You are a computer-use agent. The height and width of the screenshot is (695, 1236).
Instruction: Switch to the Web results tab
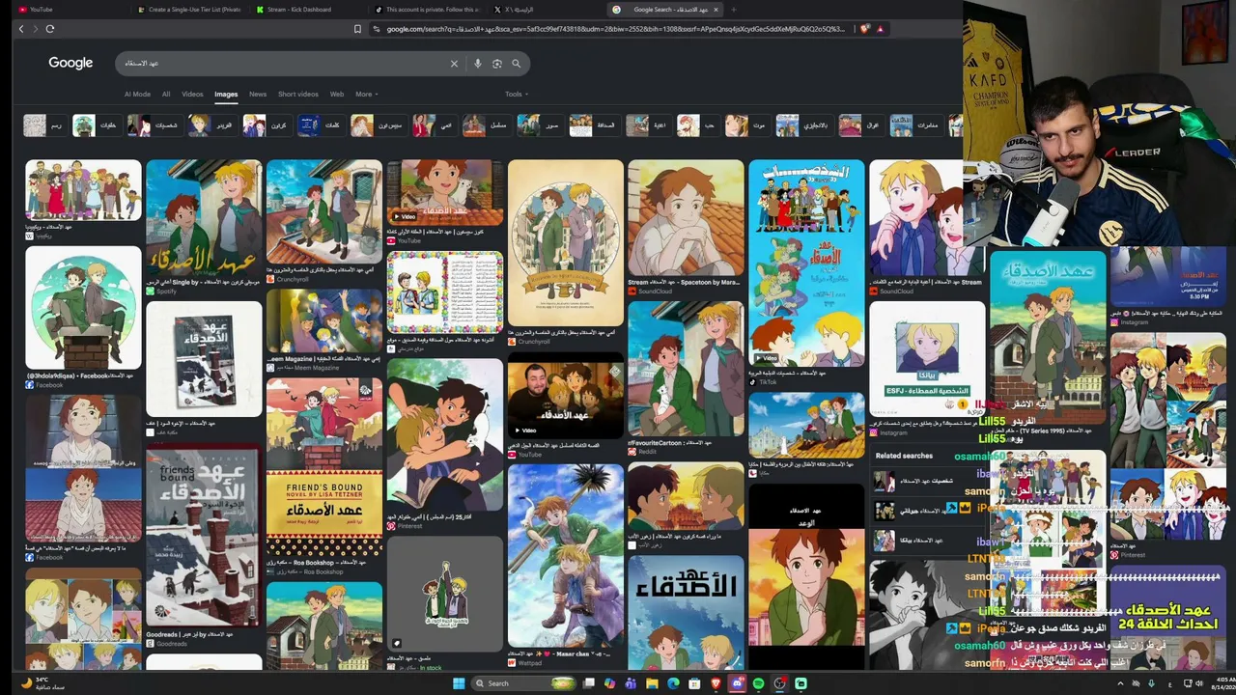(x=337, y=95)
